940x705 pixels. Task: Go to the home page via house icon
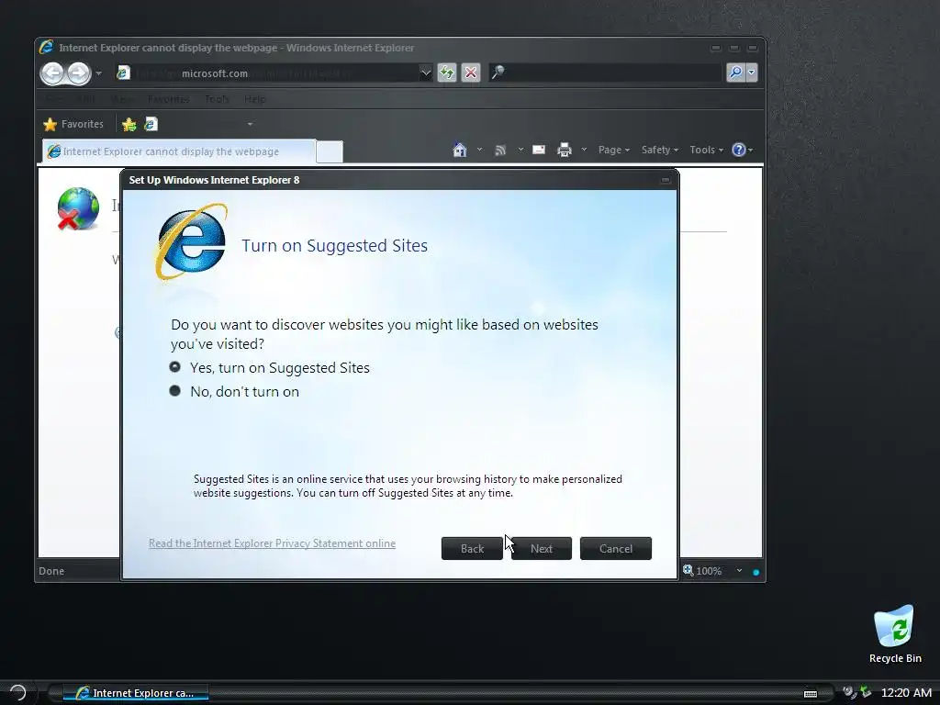click(x=460, y=150)
